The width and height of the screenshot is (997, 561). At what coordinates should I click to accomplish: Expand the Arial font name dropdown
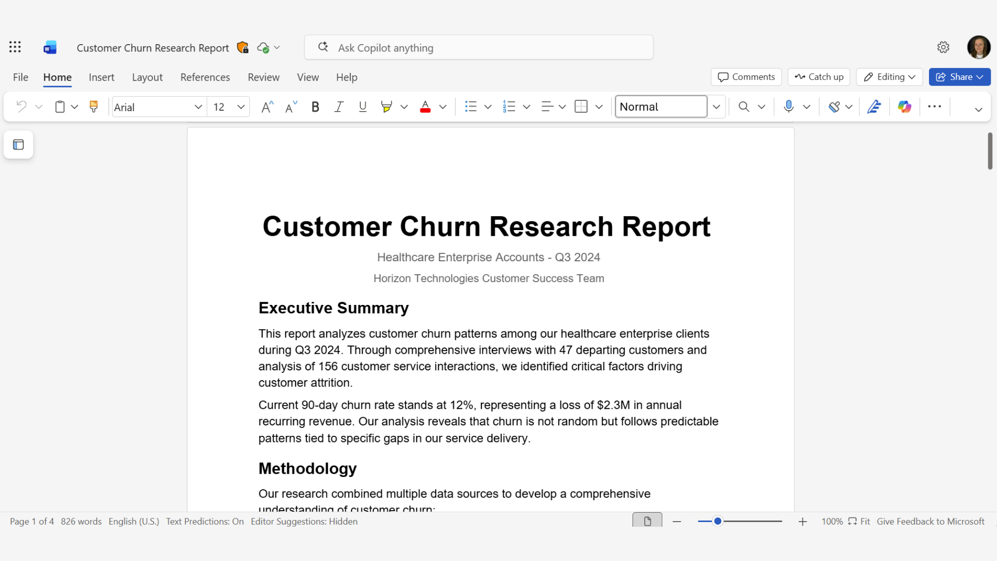click(198, 106)
